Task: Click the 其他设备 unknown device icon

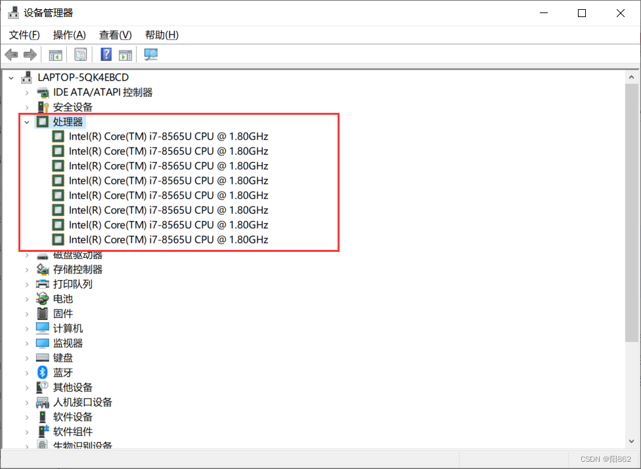Action: pyautogui.click(x=43, y=387)
